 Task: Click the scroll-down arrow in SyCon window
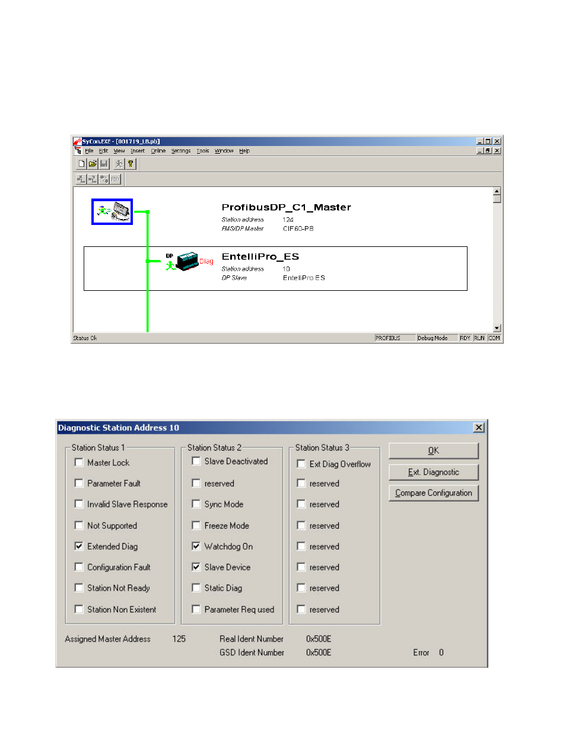(x=497, y=328)
